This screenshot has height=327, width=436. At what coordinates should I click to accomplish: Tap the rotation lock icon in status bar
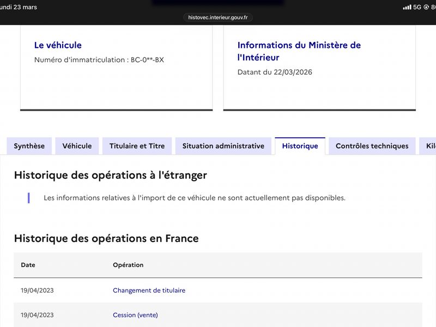click(x=426, y=7)
